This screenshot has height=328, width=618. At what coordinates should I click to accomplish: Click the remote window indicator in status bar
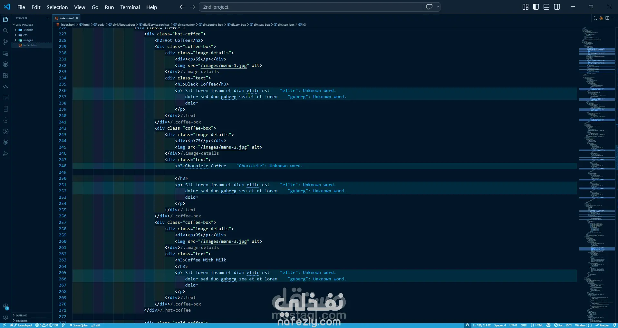(4, 325)
